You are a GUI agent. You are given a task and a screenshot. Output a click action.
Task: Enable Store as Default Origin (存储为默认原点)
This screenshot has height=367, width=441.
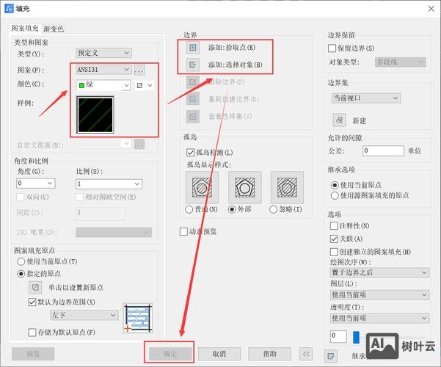pyautogui.click(x=32, y=333)
